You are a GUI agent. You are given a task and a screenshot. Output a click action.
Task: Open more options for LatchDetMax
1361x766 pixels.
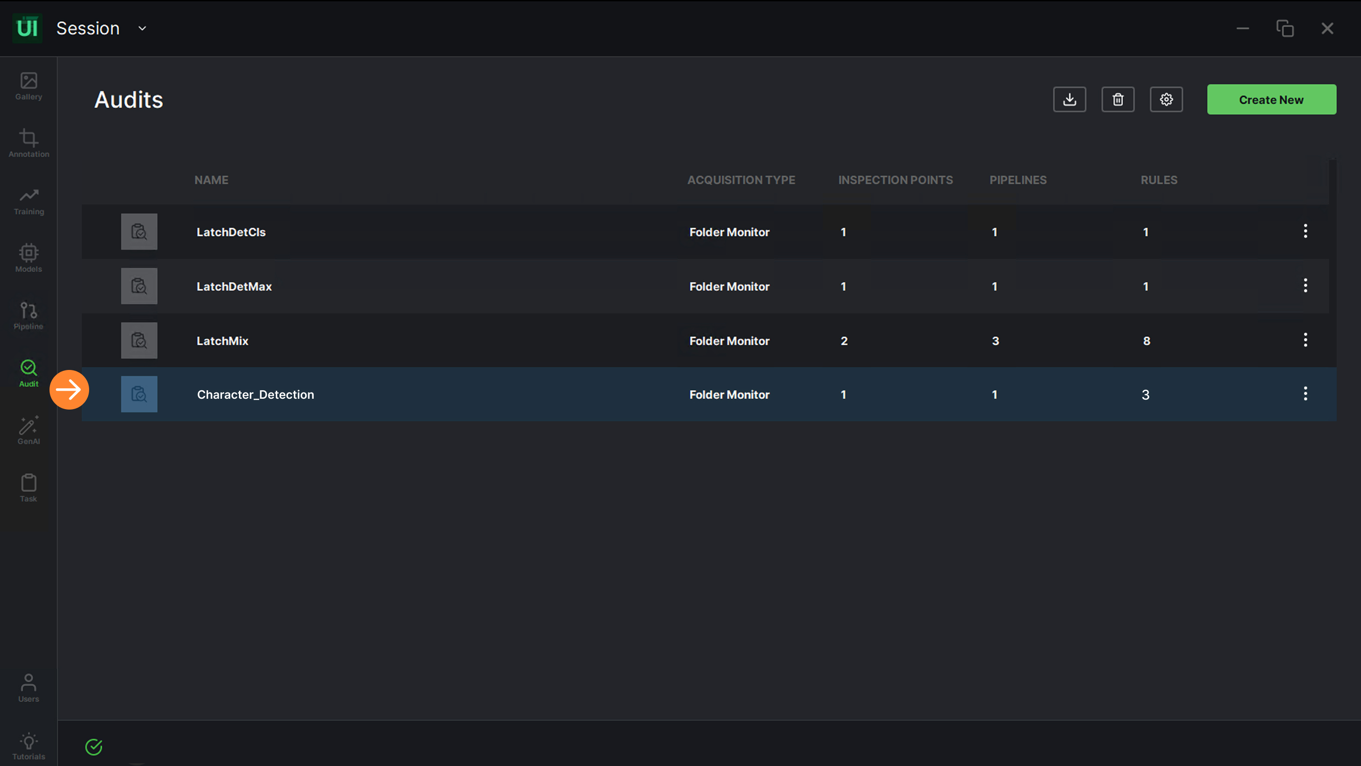tap(1305, 285)
